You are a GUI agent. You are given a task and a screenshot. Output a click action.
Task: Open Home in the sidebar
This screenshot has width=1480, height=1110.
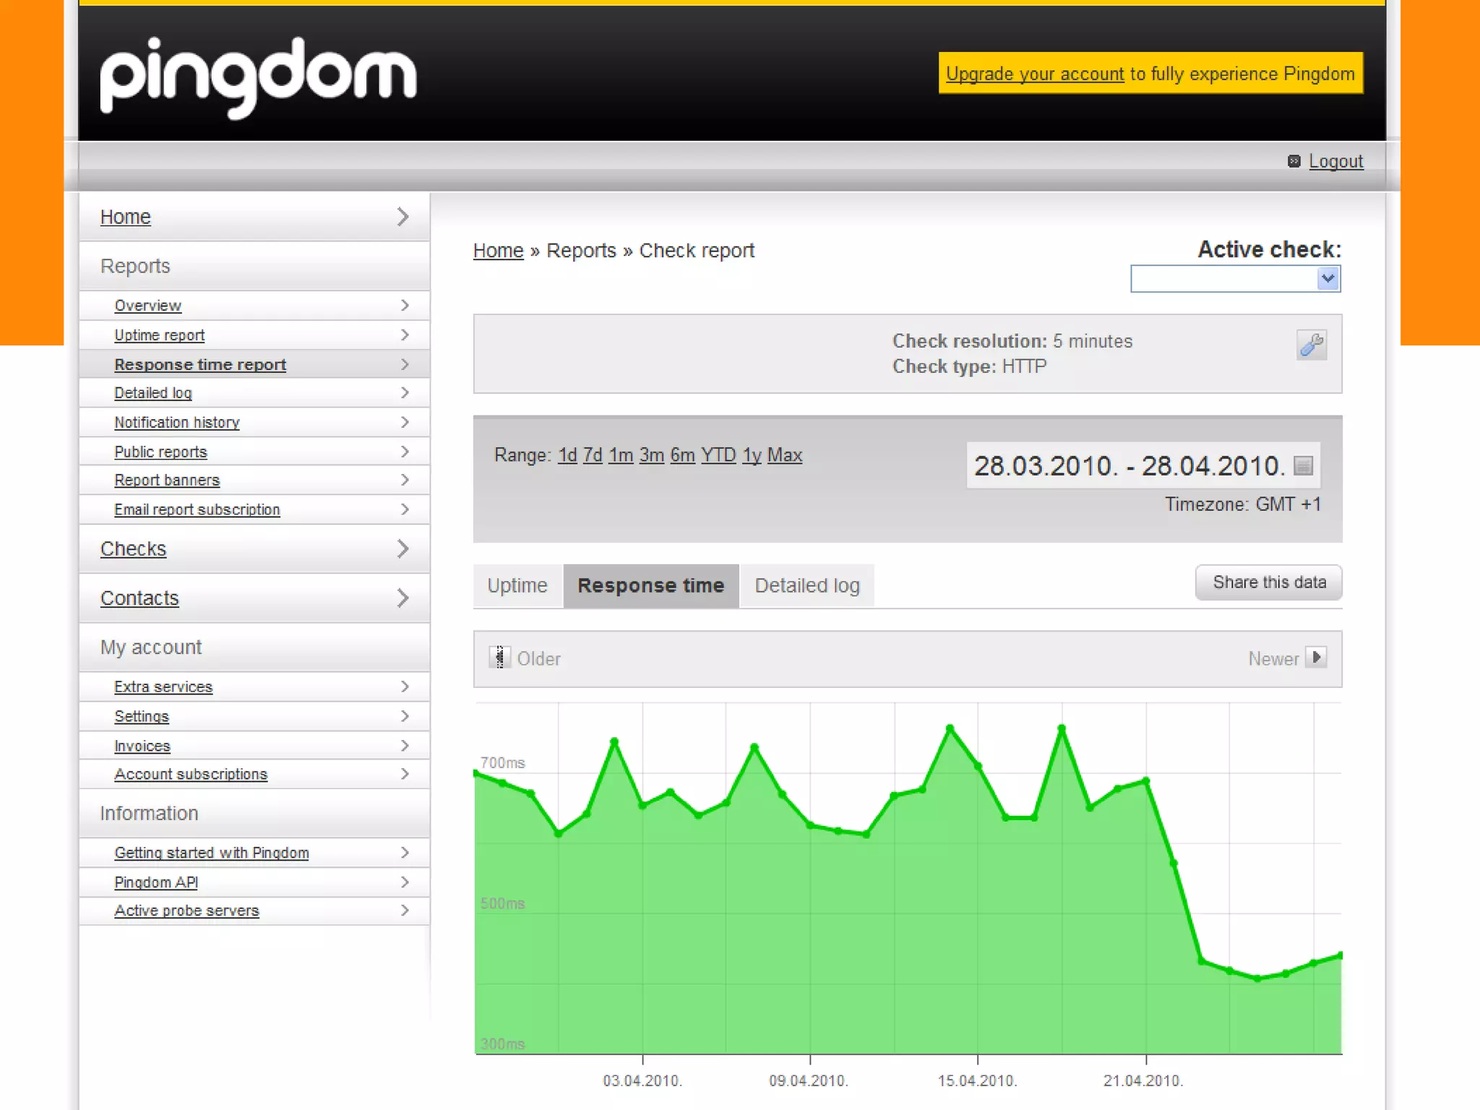point(125,217)
